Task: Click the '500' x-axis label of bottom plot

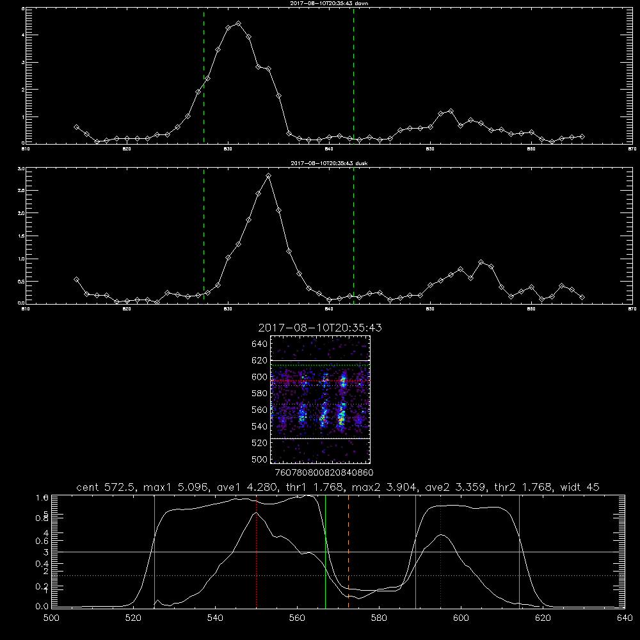Action: tap(51, 618)
